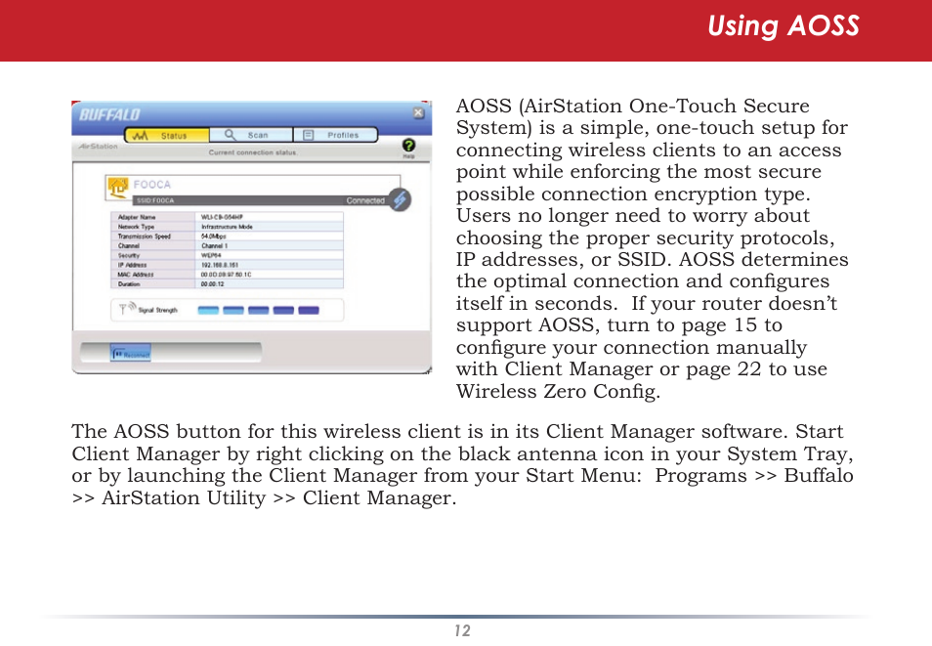Click the 'Duration' row label
The height and width of the screenshot is (646, 932).
[129, 283]
